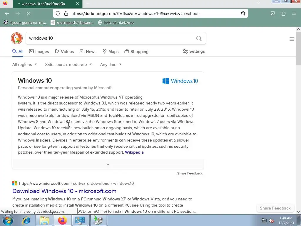This screenshot has width=301, height=226.
Task: Follow the Wikipedia link
Action: pos(134,152)
